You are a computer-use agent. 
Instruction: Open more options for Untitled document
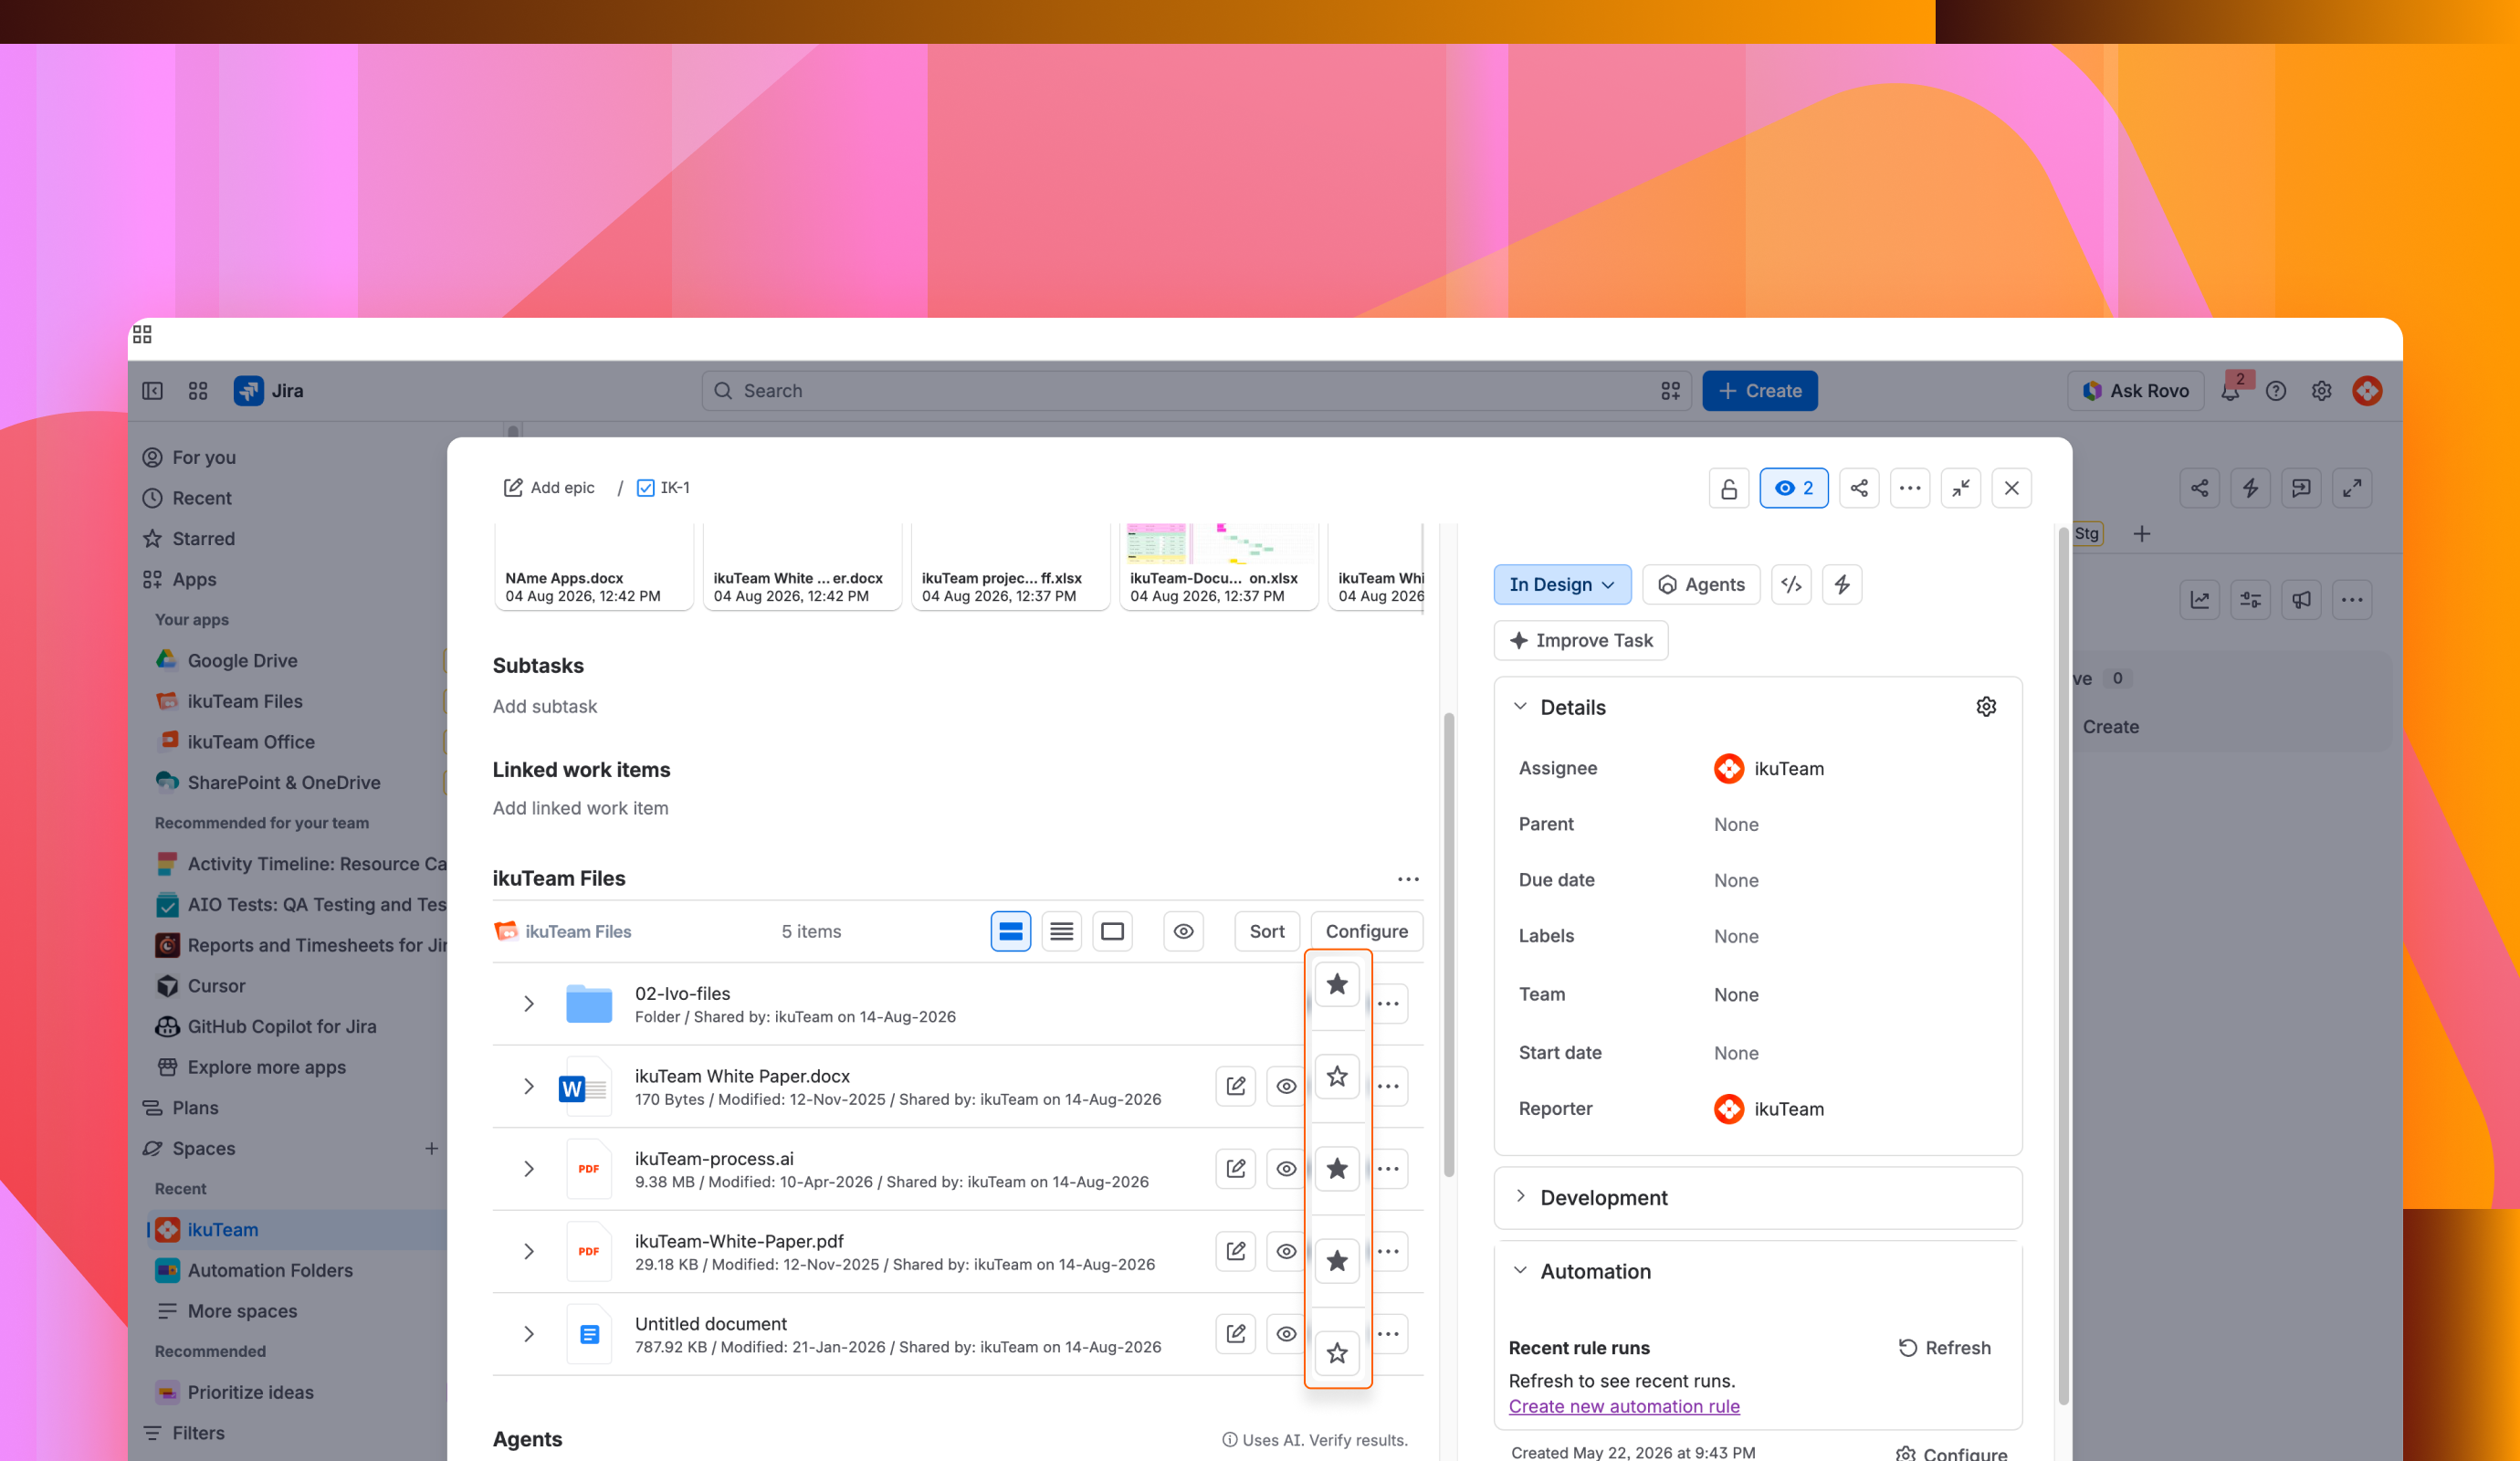point(1388,1334)
